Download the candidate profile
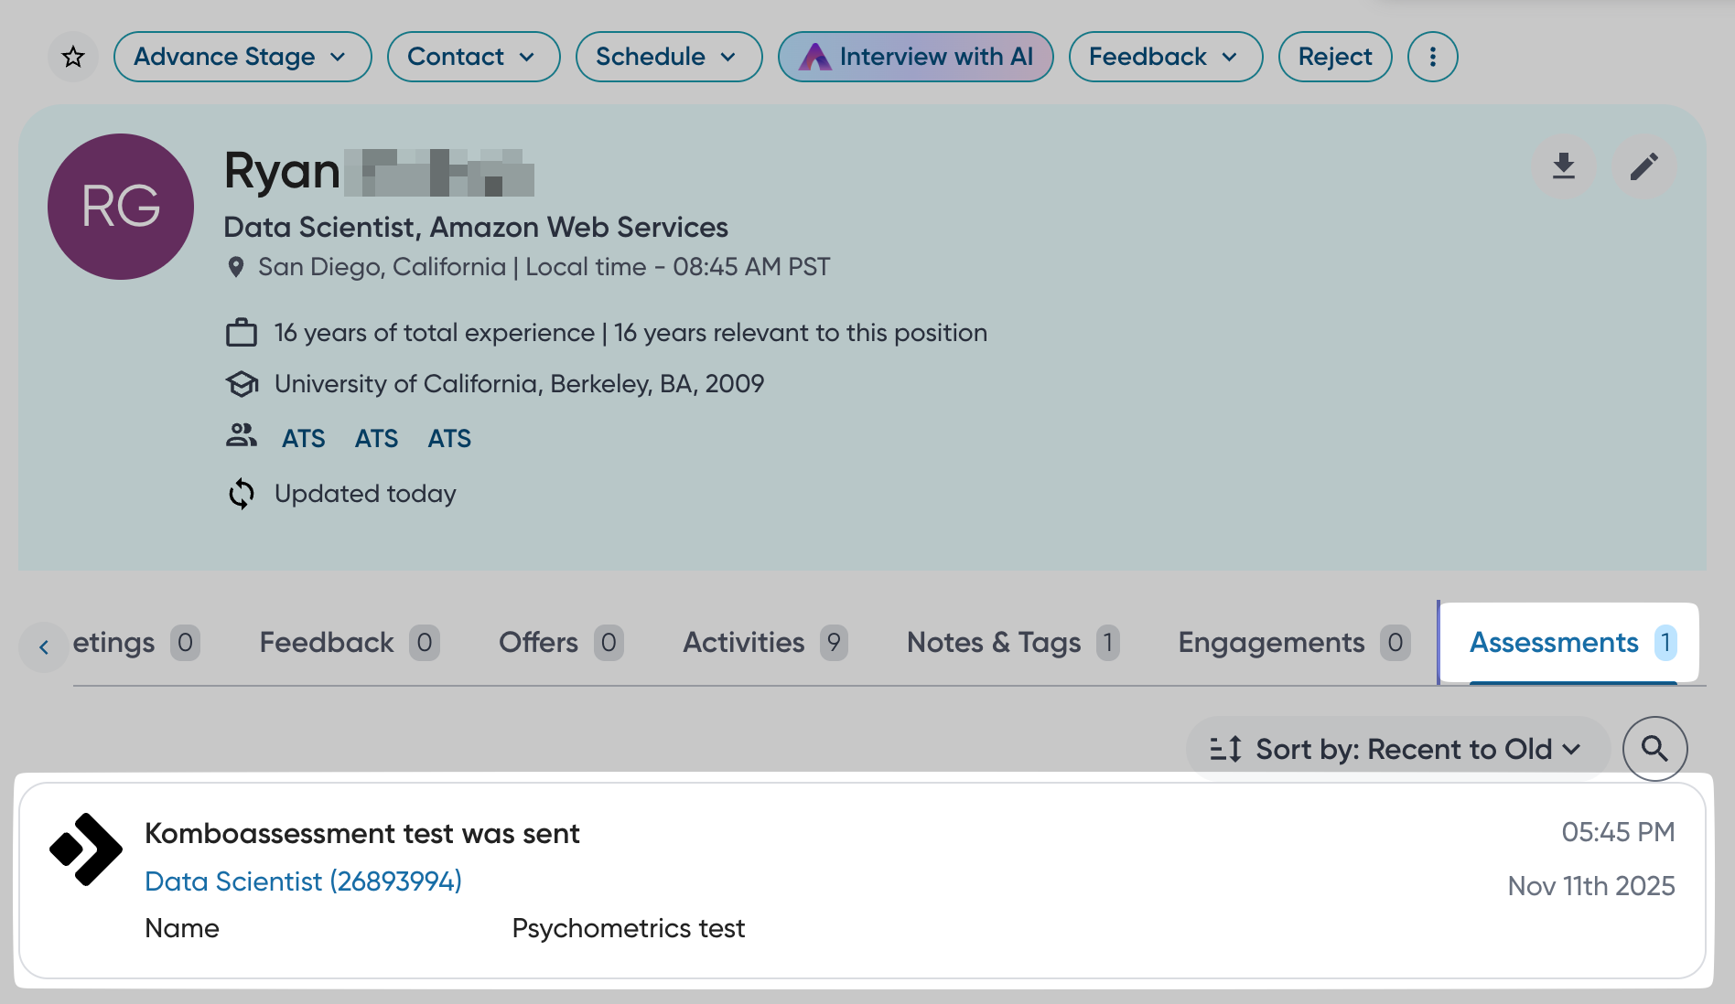 coord(1563,166)
